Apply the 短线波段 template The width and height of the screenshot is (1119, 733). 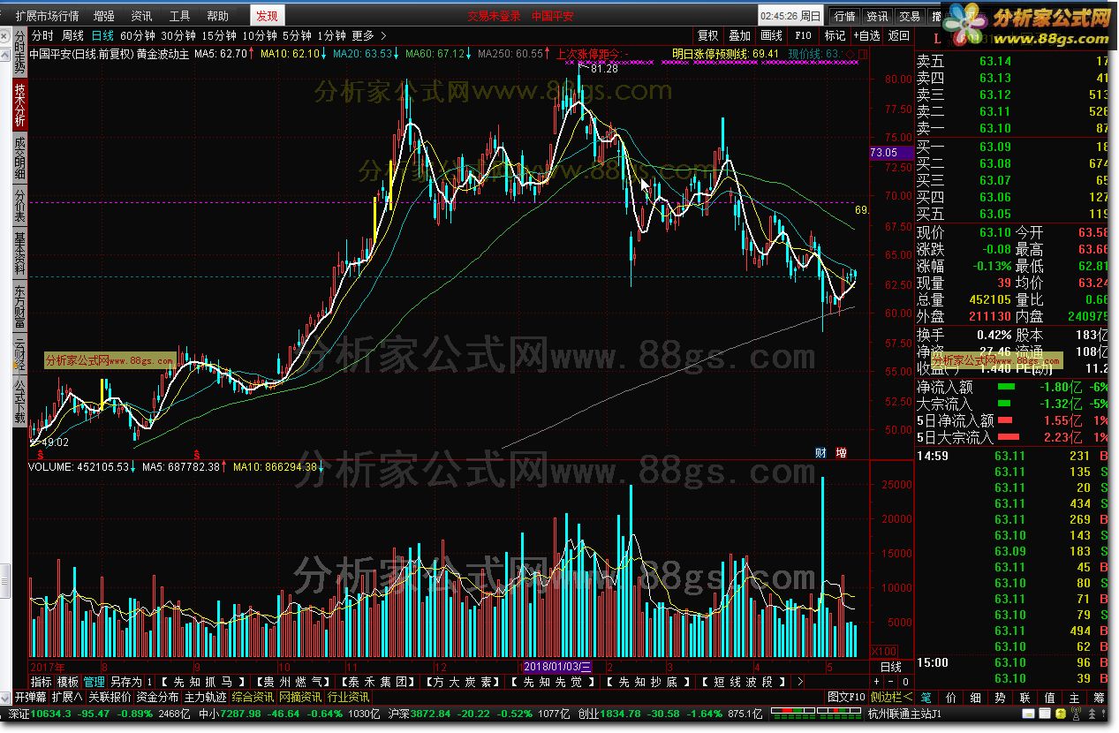[742, 682]
